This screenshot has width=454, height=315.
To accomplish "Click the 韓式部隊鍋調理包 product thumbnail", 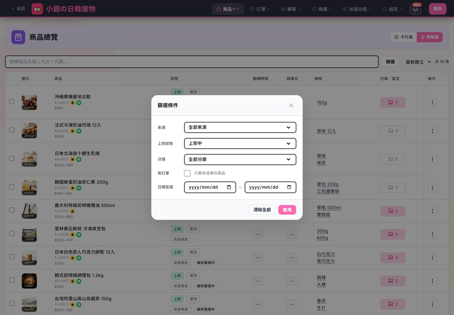I will (x=29, y=281).
